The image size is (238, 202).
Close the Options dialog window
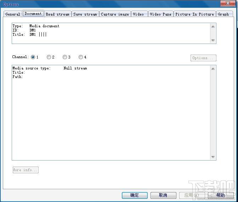(228, 3)
